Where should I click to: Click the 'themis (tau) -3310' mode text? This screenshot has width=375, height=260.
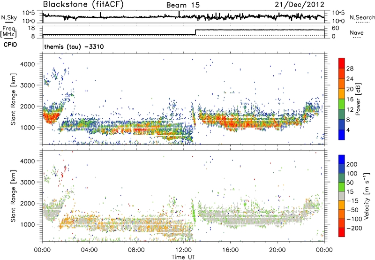74,46
